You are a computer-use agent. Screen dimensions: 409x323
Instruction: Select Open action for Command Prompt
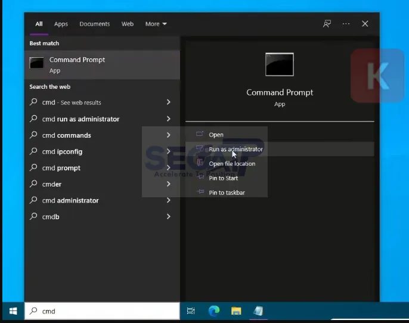click(280, 135)
